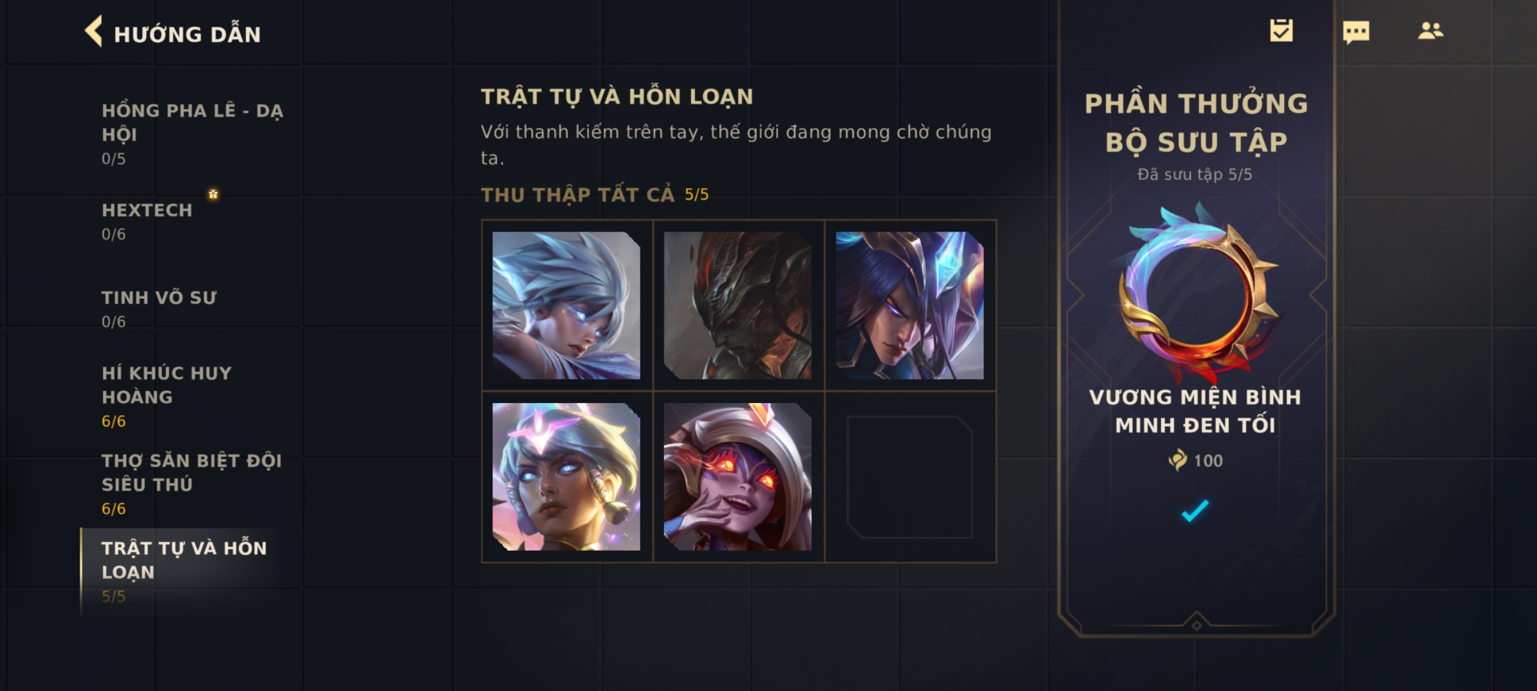Viewport: 1537px width, 691px height.
Task: Select the Hồng Pha Lê - Dạ Hội collection
Action: pyautogui.click(x=192, y=133)
